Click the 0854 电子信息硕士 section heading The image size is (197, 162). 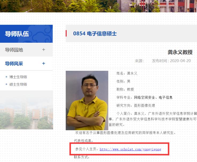pyautogui.click(x=95, y=34)
